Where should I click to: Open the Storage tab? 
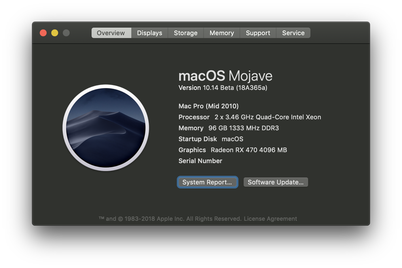[x=186, y=33]
